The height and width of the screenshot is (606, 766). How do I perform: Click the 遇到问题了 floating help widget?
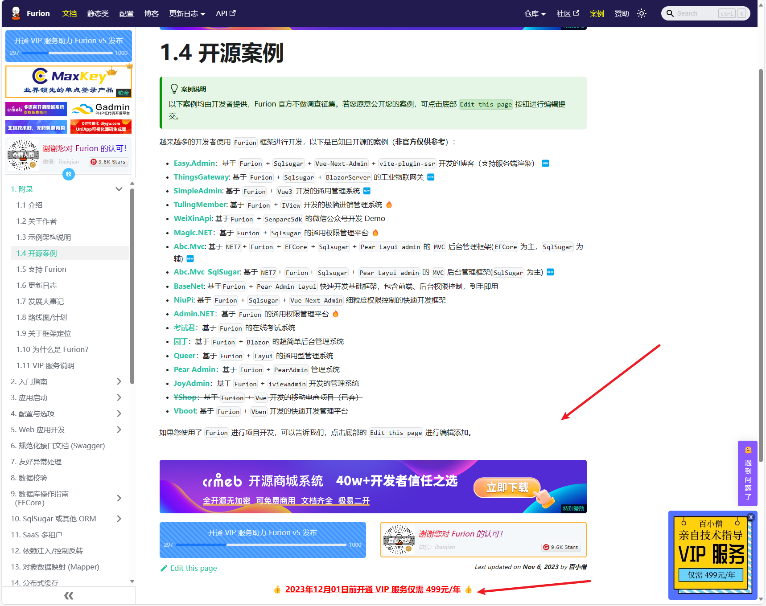(x=748, y=473)
